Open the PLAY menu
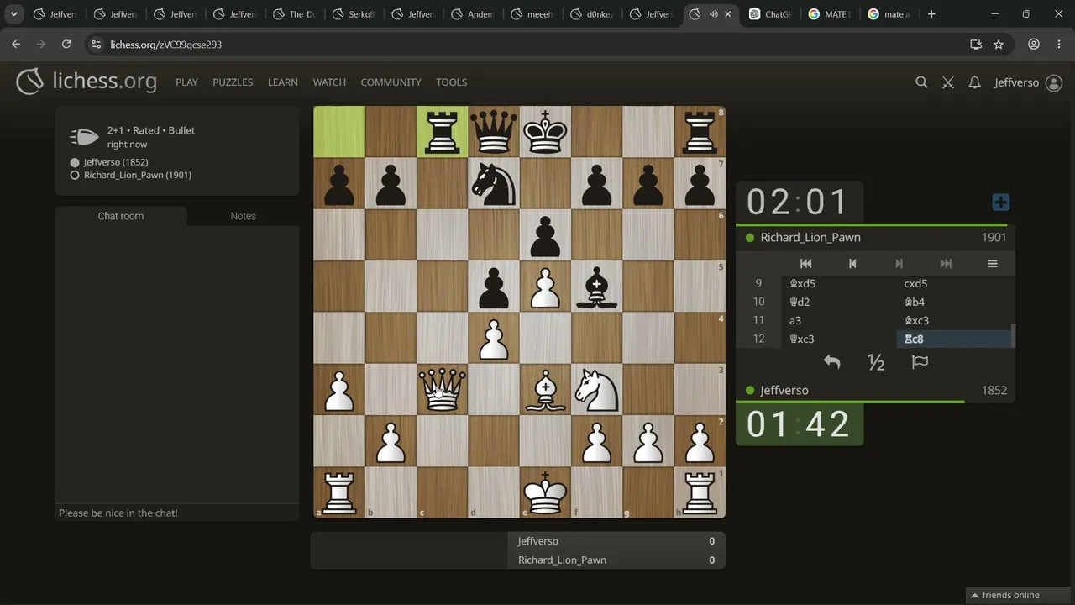Image resolution: width=1075 pixels, height=605 pixels. point(186,82)
